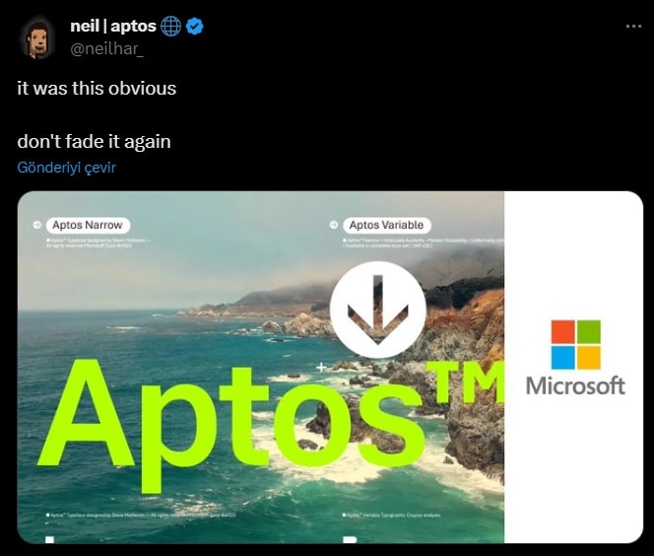The height and width of the screenshot is (556, 654).
Task: Click the Microsoft four-color logo
Action: coord(575,345)
